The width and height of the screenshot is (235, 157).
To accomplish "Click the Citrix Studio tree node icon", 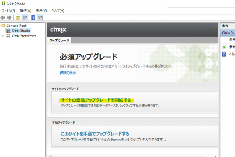I will (x=8, y=31).
